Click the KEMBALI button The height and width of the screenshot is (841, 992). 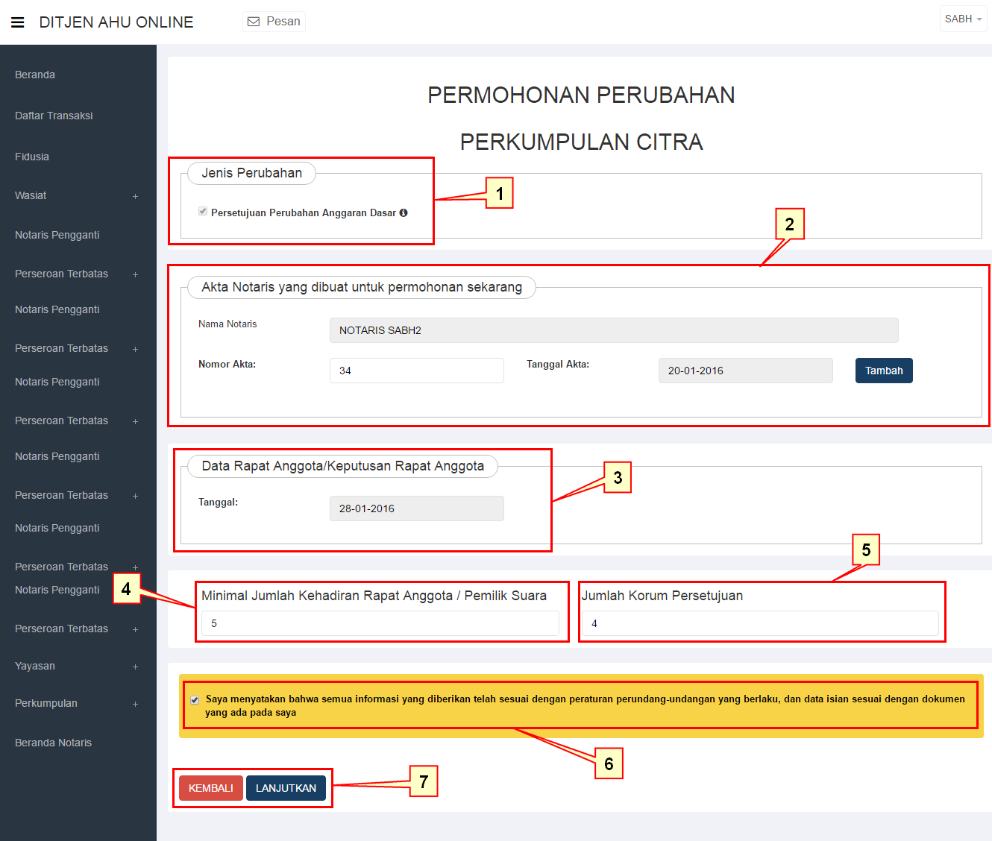tap(210, 788)
